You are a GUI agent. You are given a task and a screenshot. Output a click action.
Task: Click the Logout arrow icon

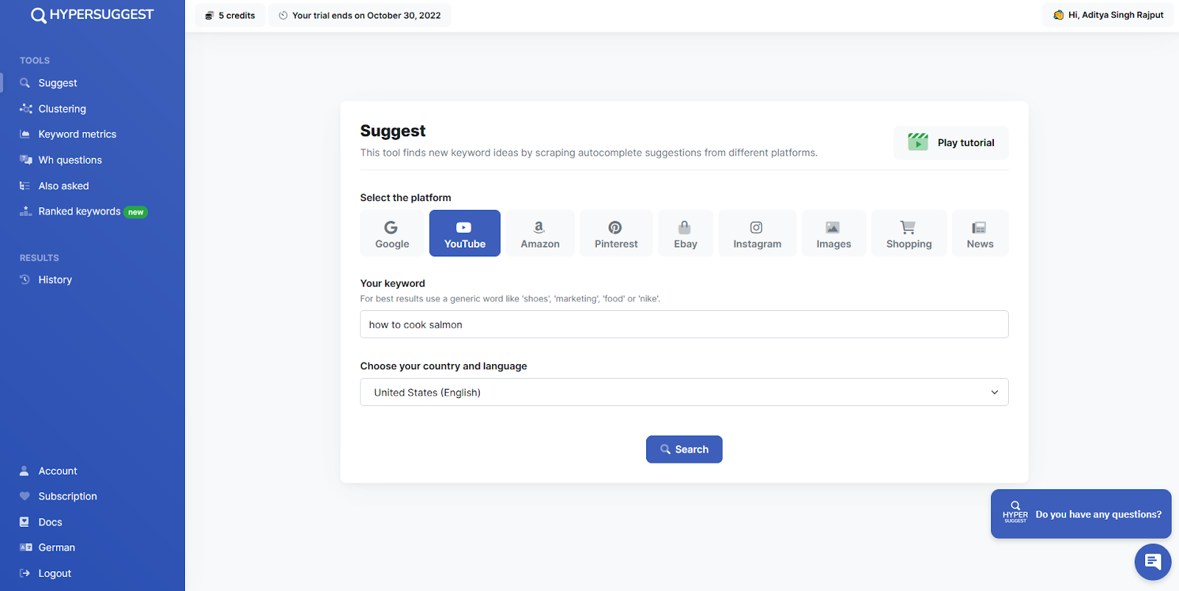click(25, 573)
